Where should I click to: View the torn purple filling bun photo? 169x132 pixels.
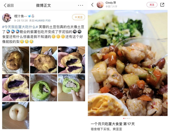coord(16,88)
